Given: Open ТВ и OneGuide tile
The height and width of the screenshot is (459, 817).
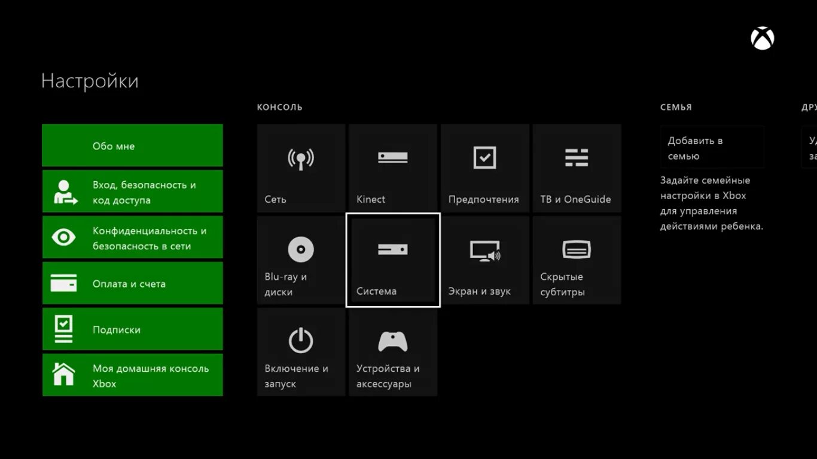Looking at the screenshot, I should [x=577, y=168].
